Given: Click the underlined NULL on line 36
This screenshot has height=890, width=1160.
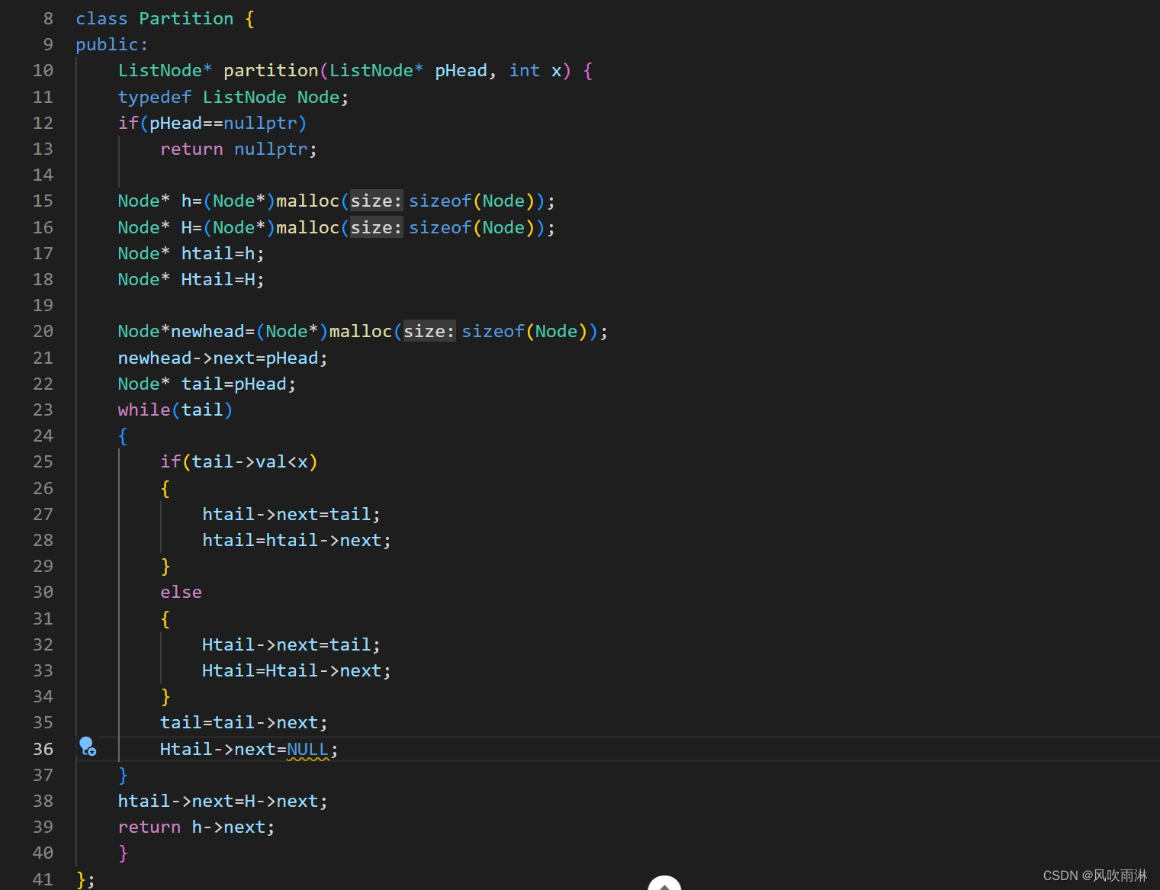Looking at the screenshot, I should click(307, 749).
